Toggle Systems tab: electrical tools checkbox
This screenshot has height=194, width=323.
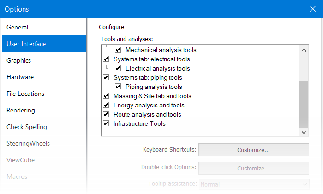click(106, 59)
